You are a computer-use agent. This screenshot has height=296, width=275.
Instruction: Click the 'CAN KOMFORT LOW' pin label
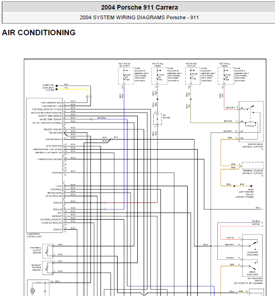[x=52, y=106]
